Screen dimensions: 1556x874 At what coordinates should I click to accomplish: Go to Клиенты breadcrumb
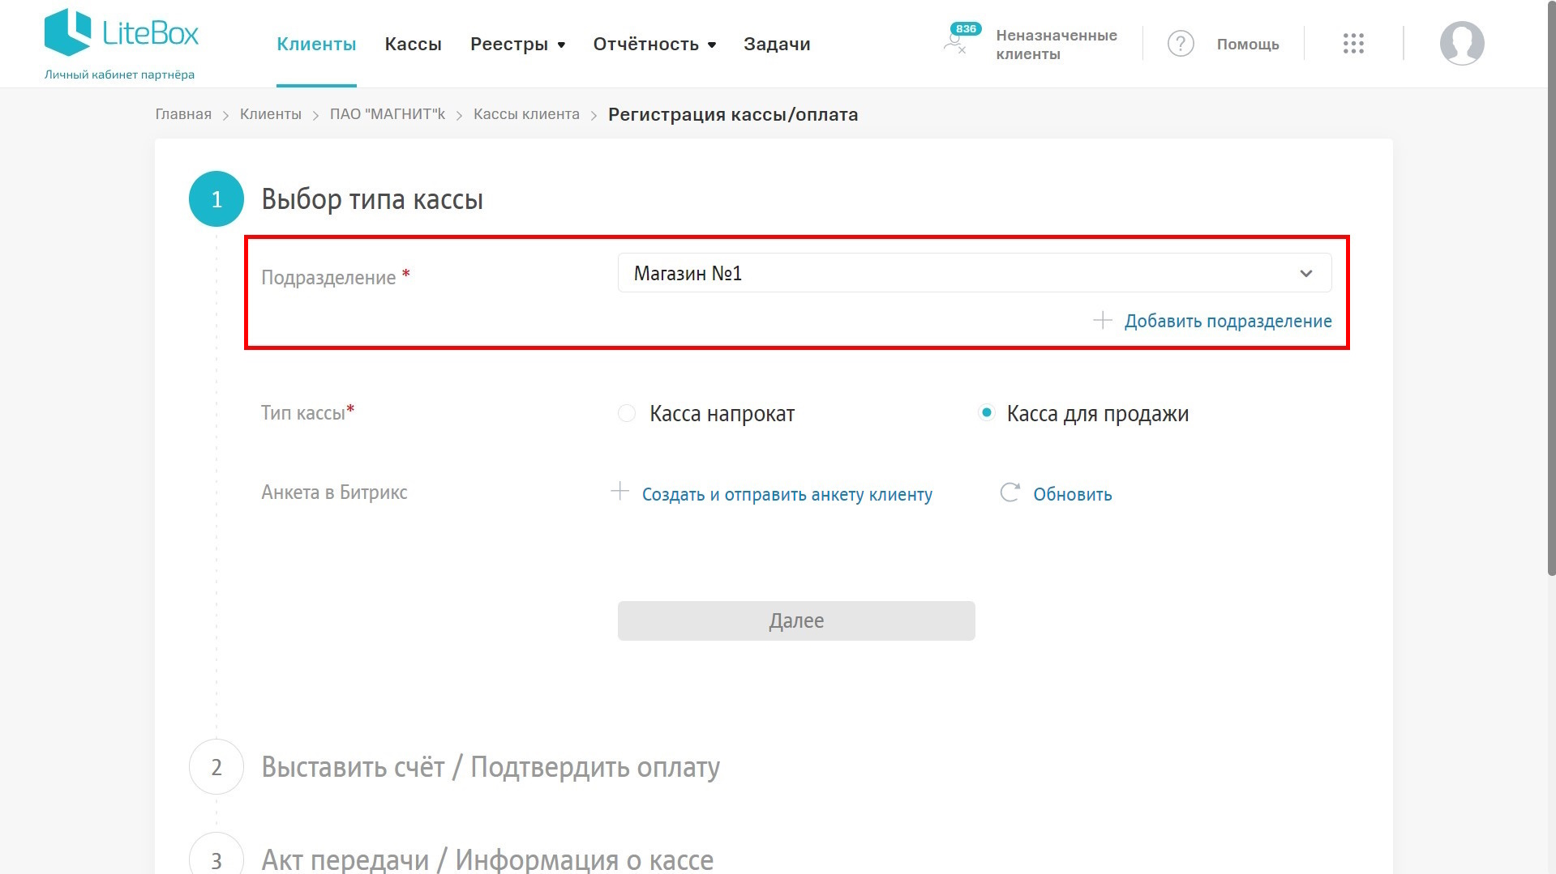[271, 114]
